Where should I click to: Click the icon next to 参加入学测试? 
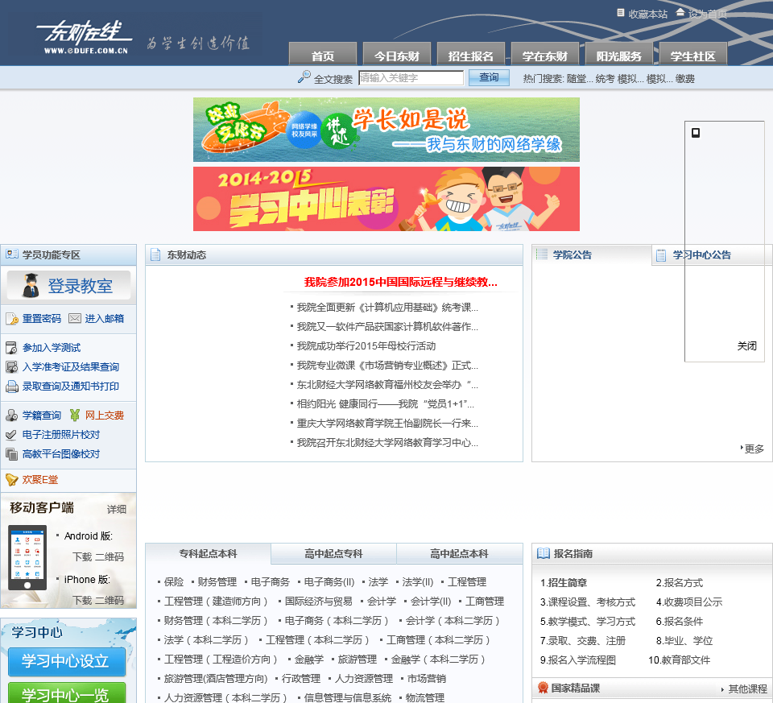click(11, 348)
